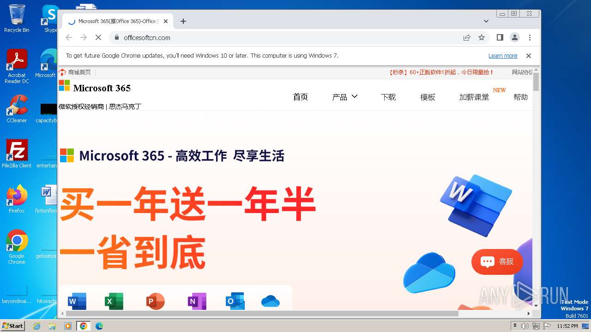591x332 pixels.
Task: Open the 加薪课堂 menu item
Action: click(474, 97)
